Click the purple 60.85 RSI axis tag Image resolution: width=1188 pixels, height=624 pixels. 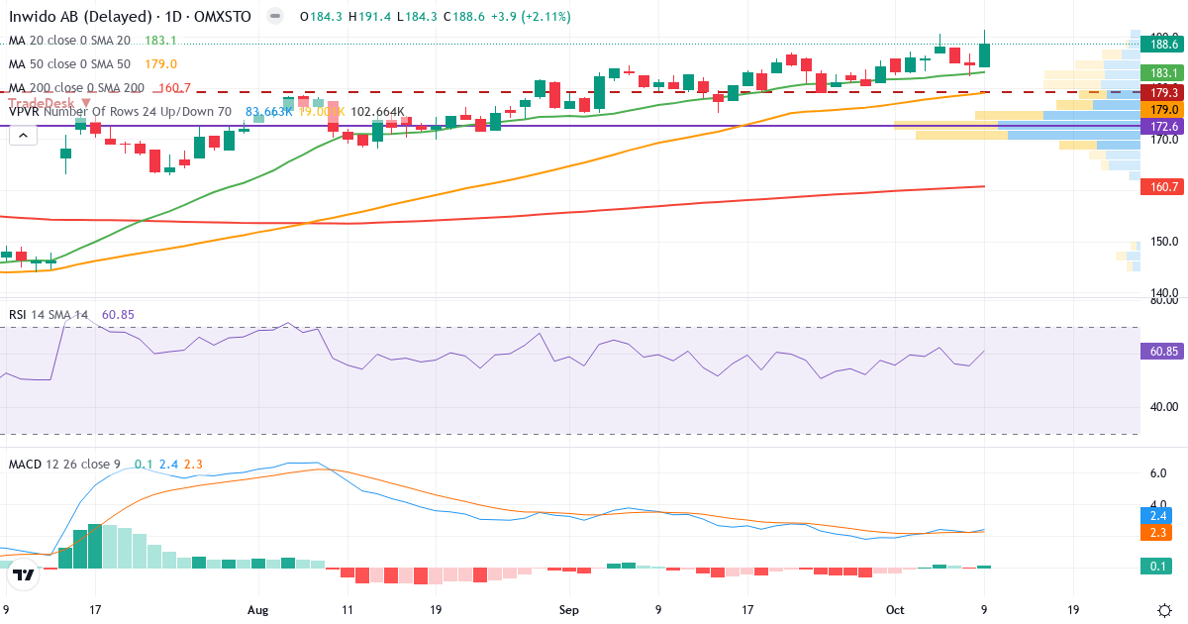coord(1161,351)
